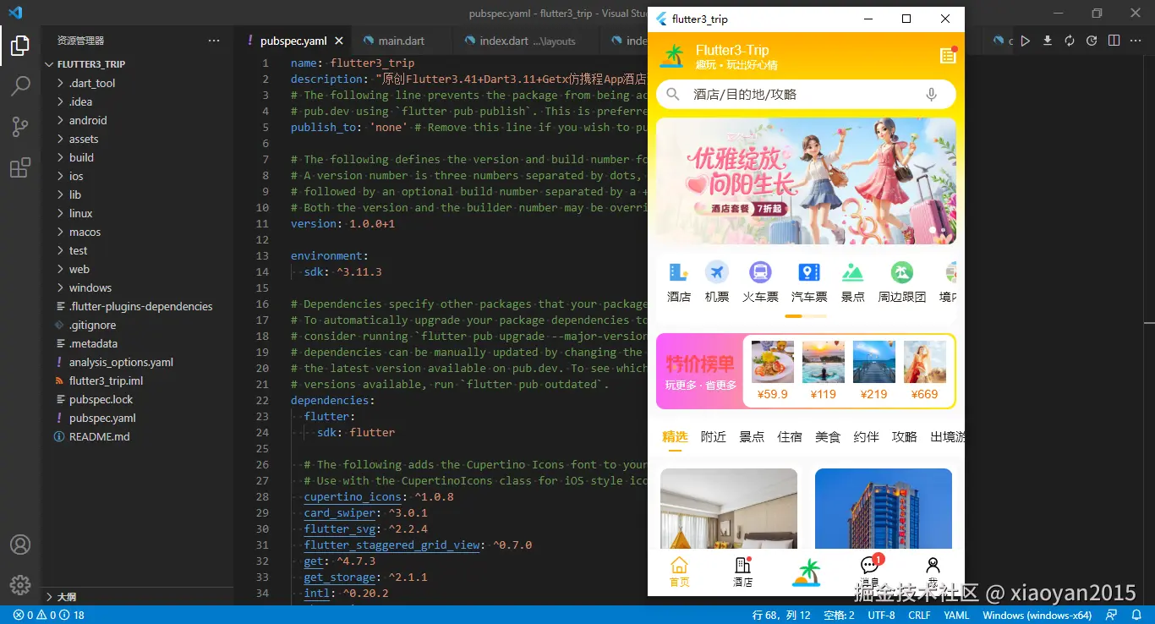Select the palm tree center navigation icon
This screenshot has width=1155, height=624.
(x=807, y=571)
